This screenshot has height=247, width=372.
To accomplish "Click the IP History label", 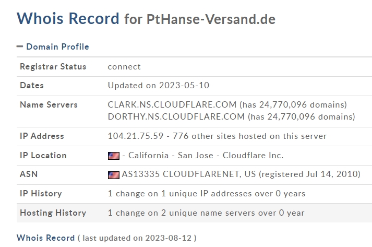I will coord(41,194).
